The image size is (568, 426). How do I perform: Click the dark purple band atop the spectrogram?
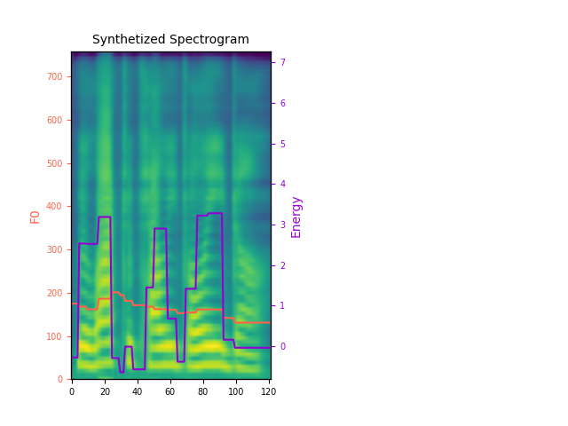pos(170,55)
